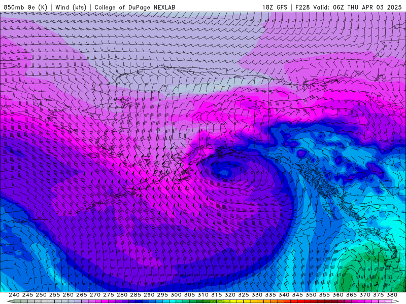The image size is (406, 304).
Task: Click the 310 color scale label
Action: pyautogui.click(x=203, y=295)
